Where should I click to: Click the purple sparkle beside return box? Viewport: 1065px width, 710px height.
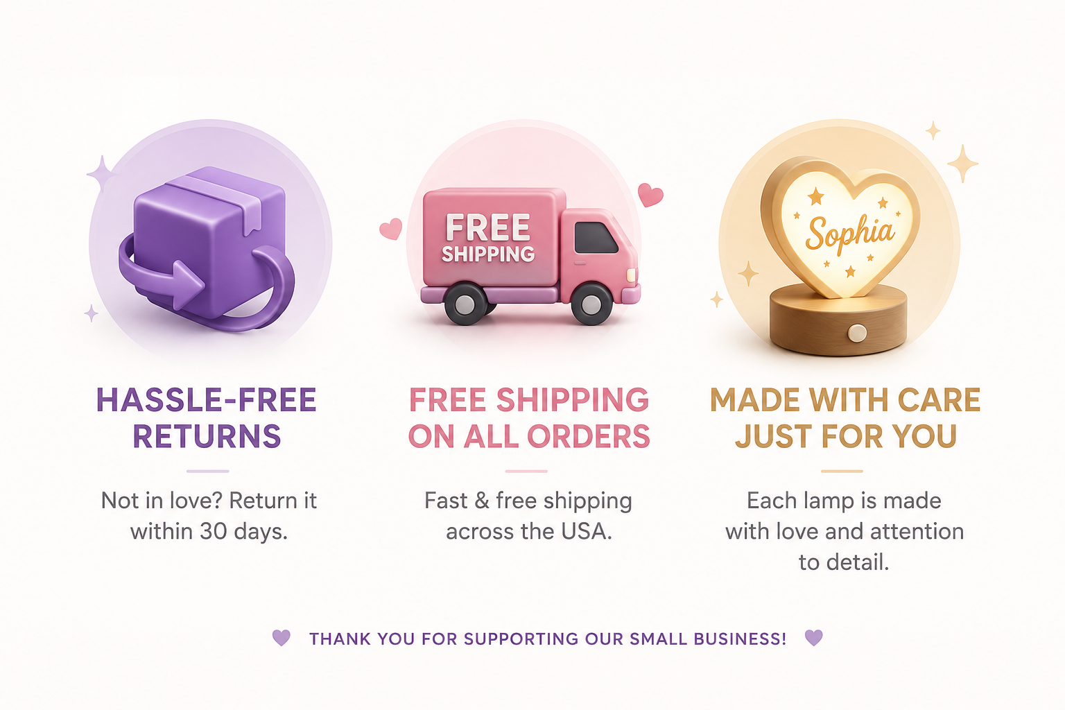[x=101, y=174]
